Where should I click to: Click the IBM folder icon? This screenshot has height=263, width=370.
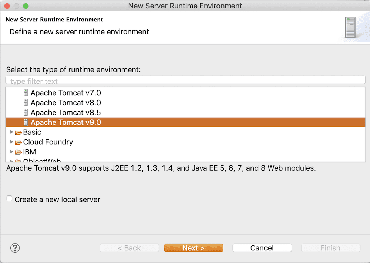click(18, 152)
